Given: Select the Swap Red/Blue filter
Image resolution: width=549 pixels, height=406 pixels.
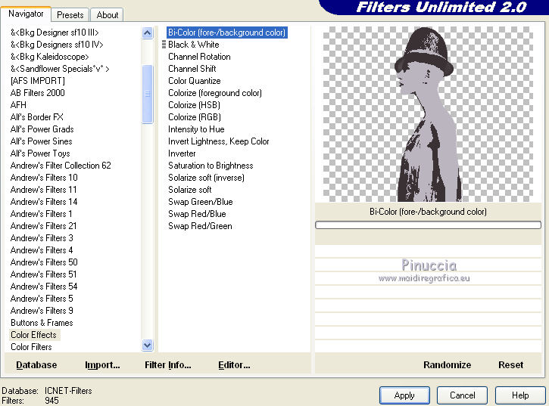Looking at the screenshot, I should point(197,214).
